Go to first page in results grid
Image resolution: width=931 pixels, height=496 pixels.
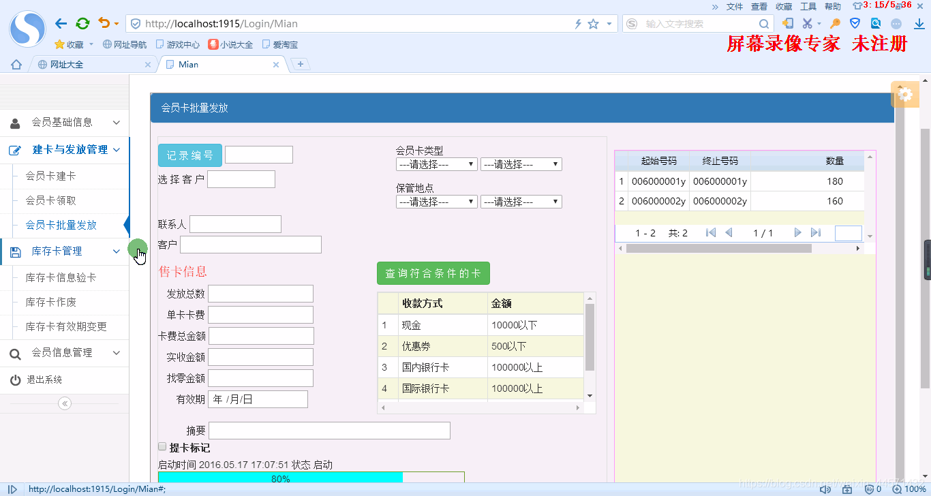[x=711, y=233]
